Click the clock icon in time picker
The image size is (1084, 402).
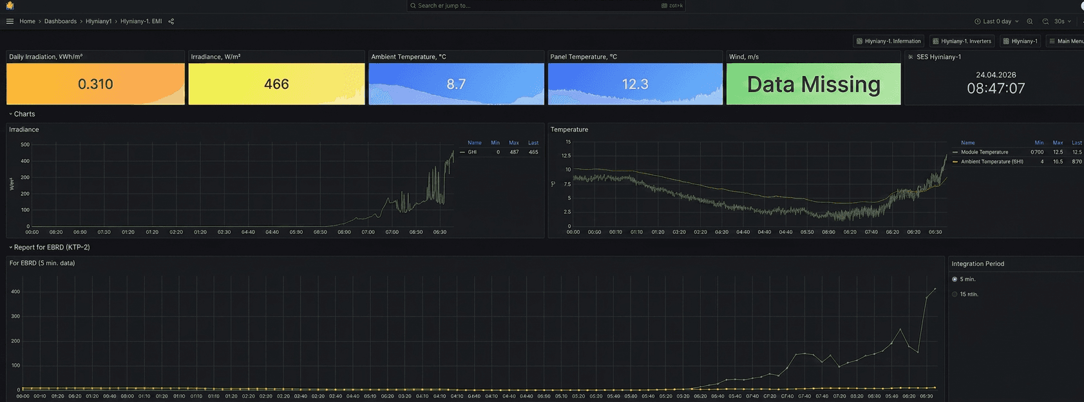pyautogui.click(x=978, y=21)
